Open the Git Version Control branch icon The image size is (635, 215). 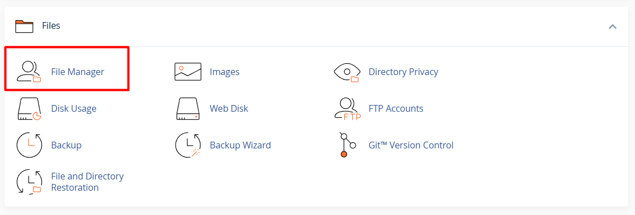[348, 145]
